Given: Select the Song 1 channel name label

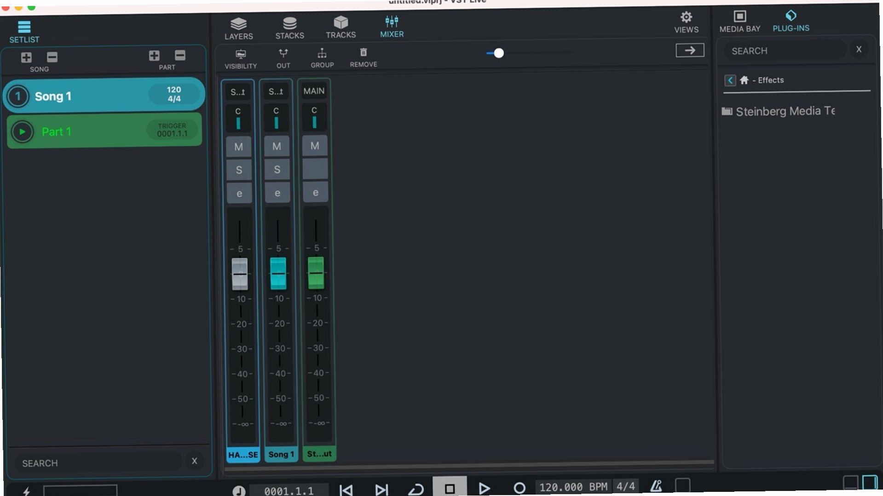Looking at the screenshot, I should pos(281,455).
